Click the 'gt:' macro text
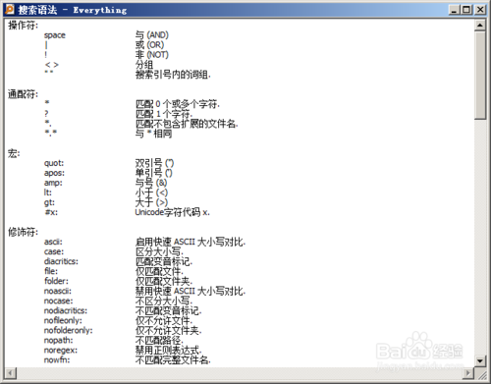This screenshot has width=491, height=384. pyautogui.click(x=49, y=202)
